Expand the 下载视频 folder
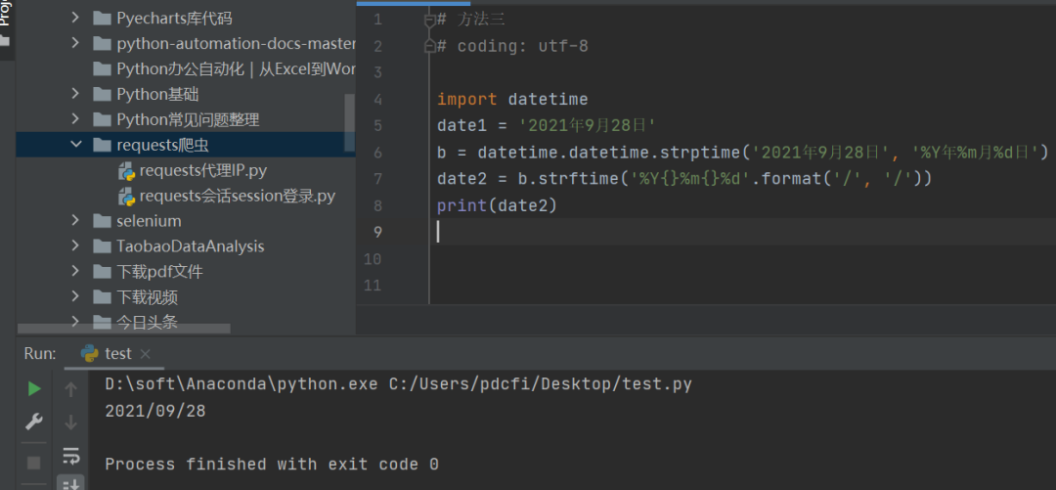This screenshot has width=1056, height=490. pyautogui.click(x=76, y=296)
